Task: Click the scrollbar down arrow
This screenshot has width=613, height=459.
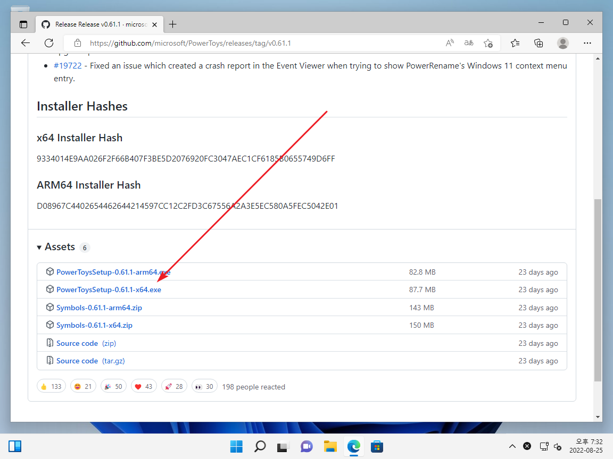Action: (598, 417)
